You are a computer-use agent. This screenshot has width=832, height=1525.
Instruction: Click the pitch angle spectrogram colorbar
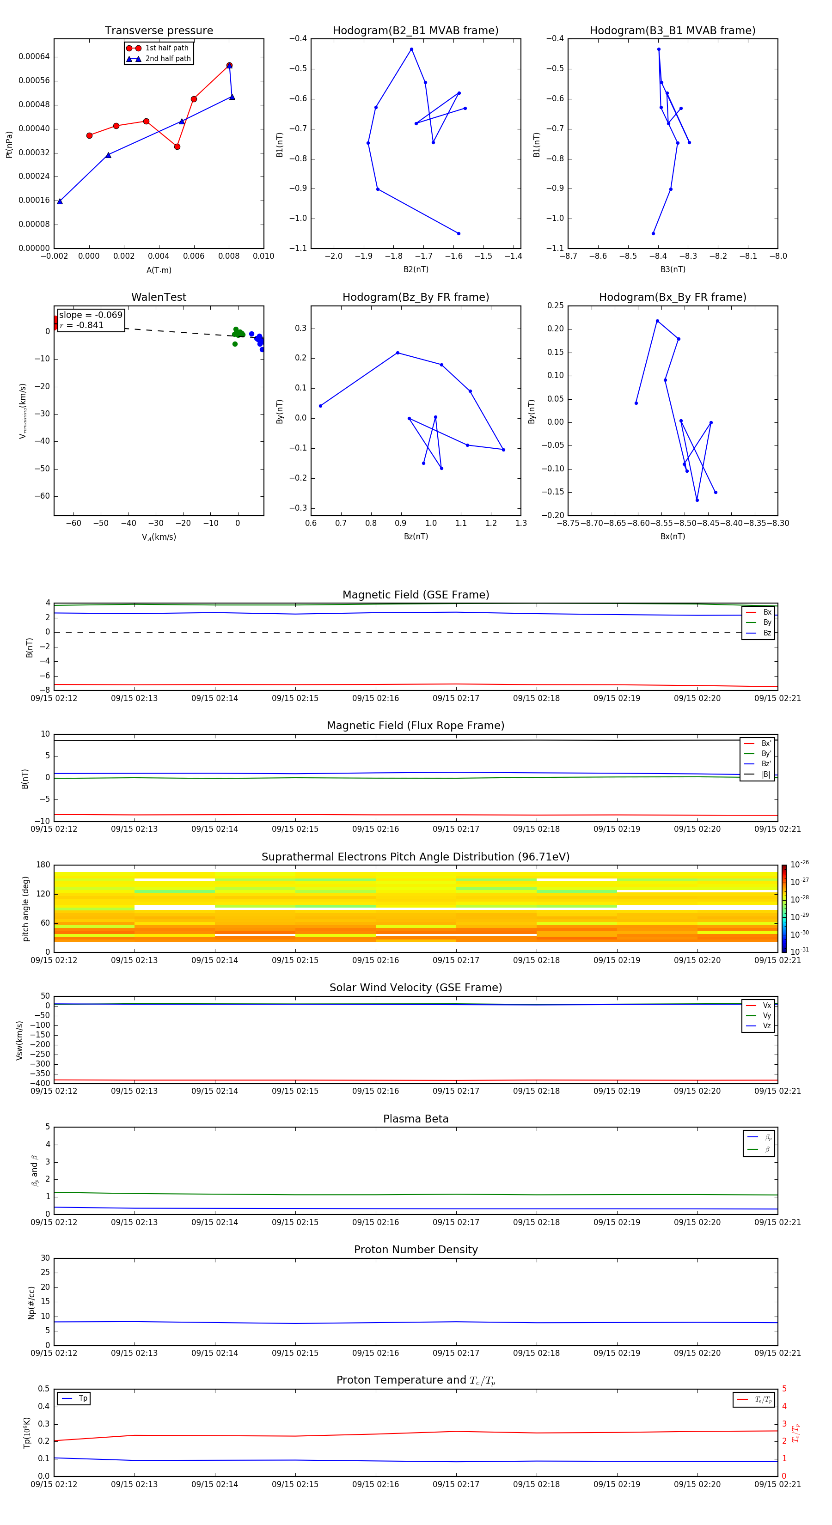coord(784,909)
